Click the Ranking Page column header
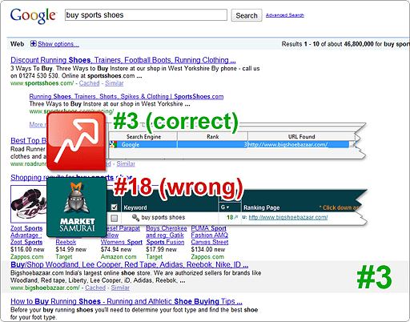Image resolution: width=410 pixels, height=322 pixels. tap(261, 207)
